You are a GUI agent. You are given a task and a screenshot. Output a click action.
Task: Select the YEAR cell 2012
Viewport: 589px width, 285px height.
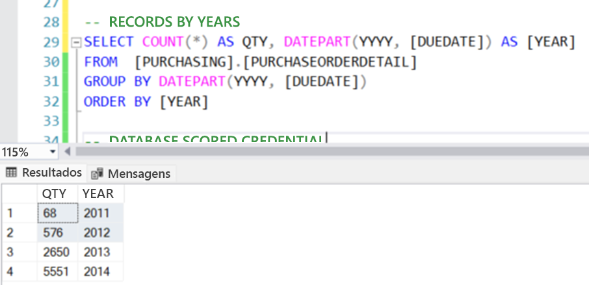(101, 232)
